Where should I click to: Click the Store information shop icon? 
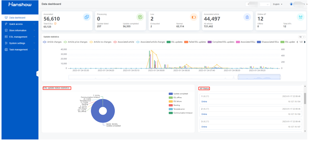click(6, 30)
